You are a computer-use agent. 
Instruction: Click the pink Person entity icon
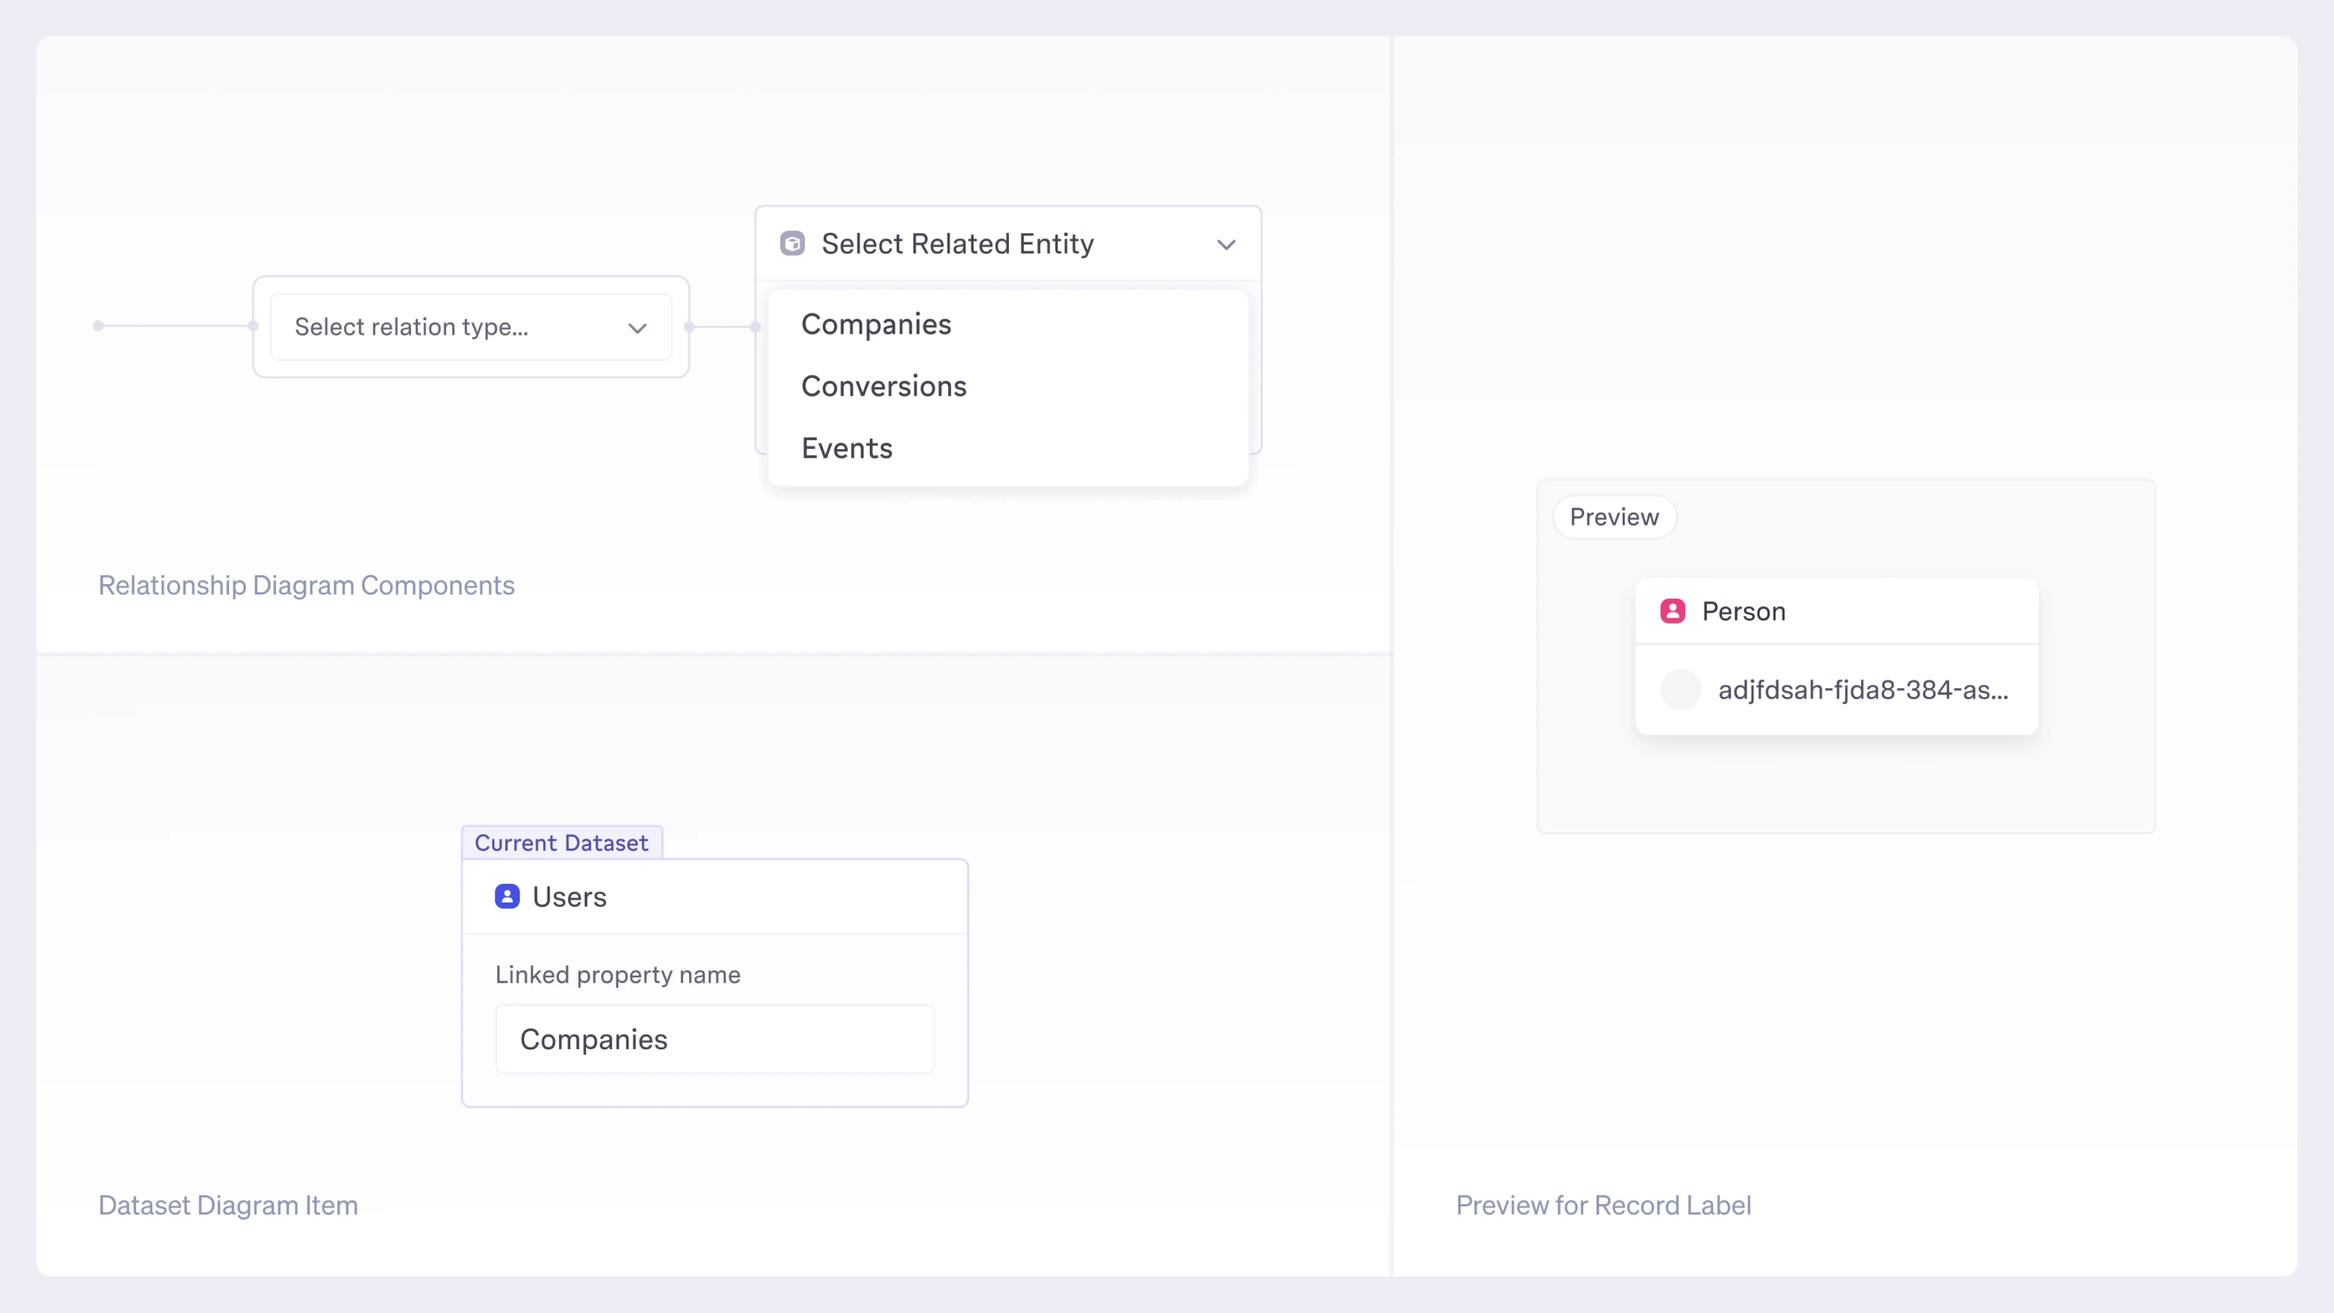[1673, 611]
